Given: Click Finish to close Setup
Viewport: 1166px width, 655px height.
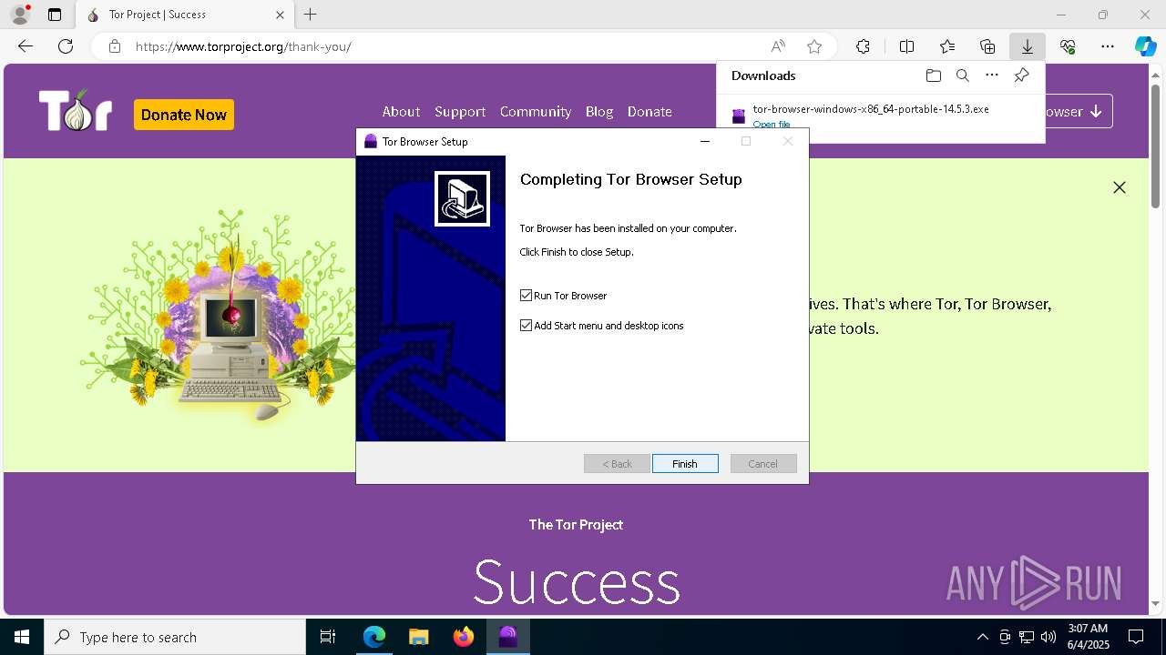Looking at the screenshot, I should [x=685, y=464].
